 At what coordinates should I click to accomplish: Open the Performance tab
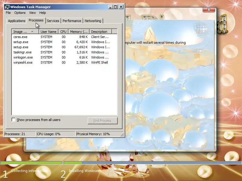point(72,21)
